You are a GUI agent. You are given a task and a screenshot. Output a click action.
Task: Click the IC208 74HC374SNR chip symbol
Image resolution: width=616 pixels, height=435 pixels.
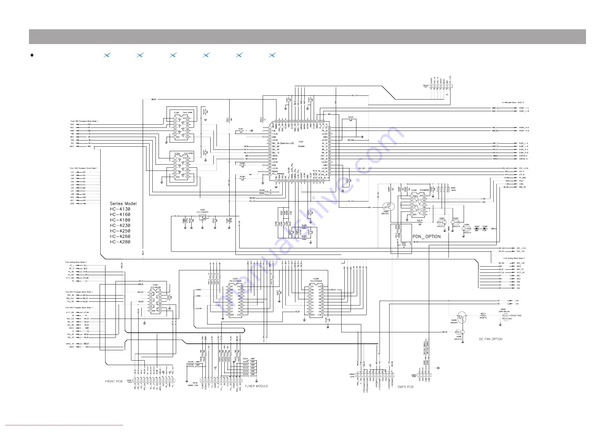(x=316, y=301)
